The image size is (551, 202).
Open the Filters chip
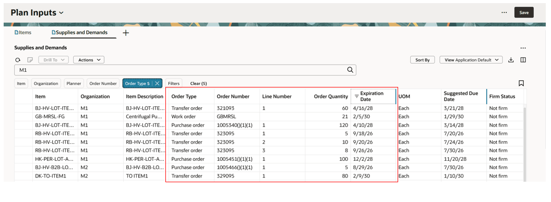[x=174, y=83]
